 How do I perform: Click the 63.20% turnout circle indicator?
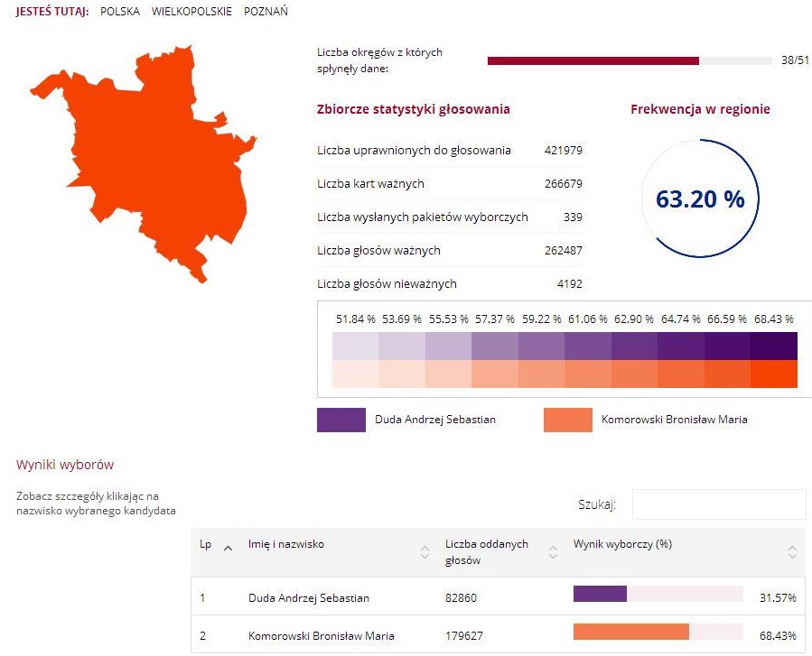pyautogui.click(x=700, y=199)
